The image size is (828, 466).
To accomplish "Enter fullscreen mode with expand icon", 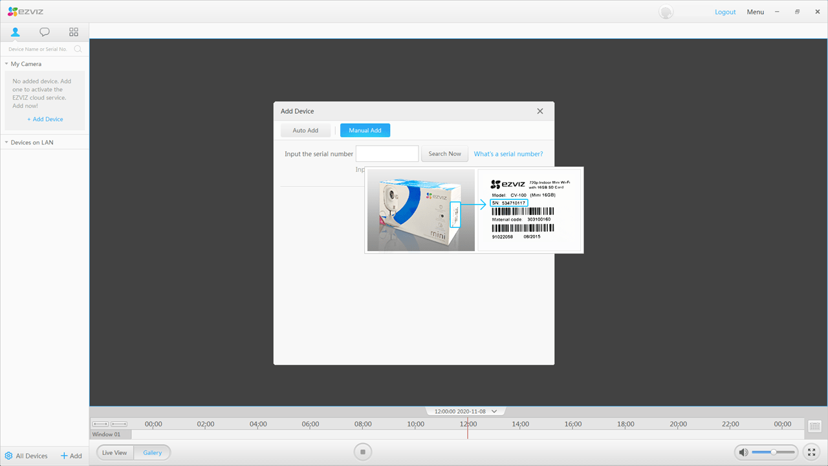I will click(811, 452).
